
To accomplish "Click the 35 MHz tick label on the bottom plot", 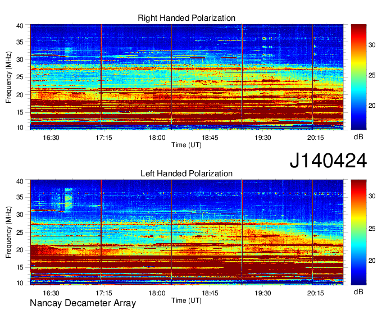I will point(20,197).
